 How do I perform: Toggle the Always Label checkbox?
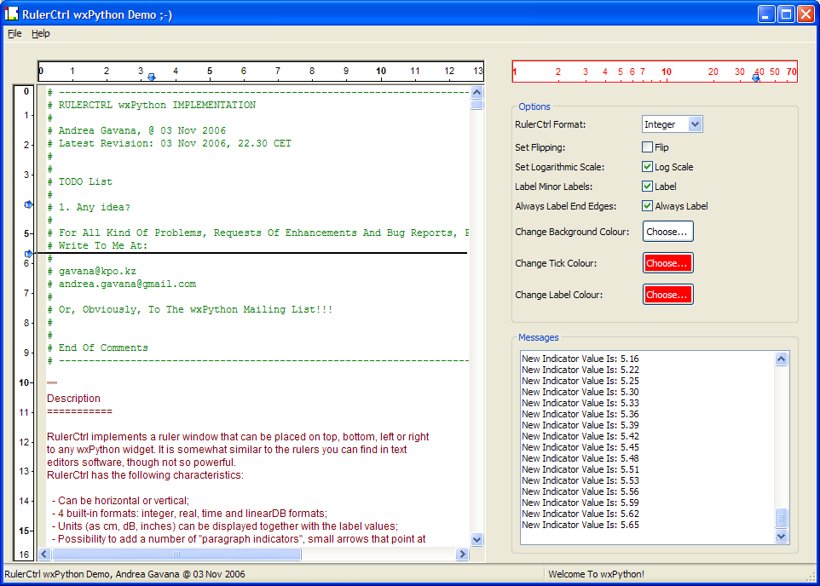click(648, 206)
